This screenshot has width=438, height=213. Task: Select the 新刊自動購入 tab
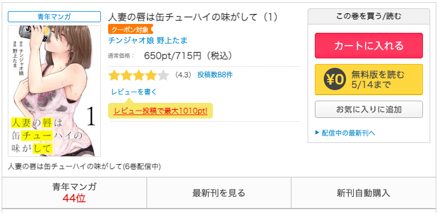coord(363,192)
